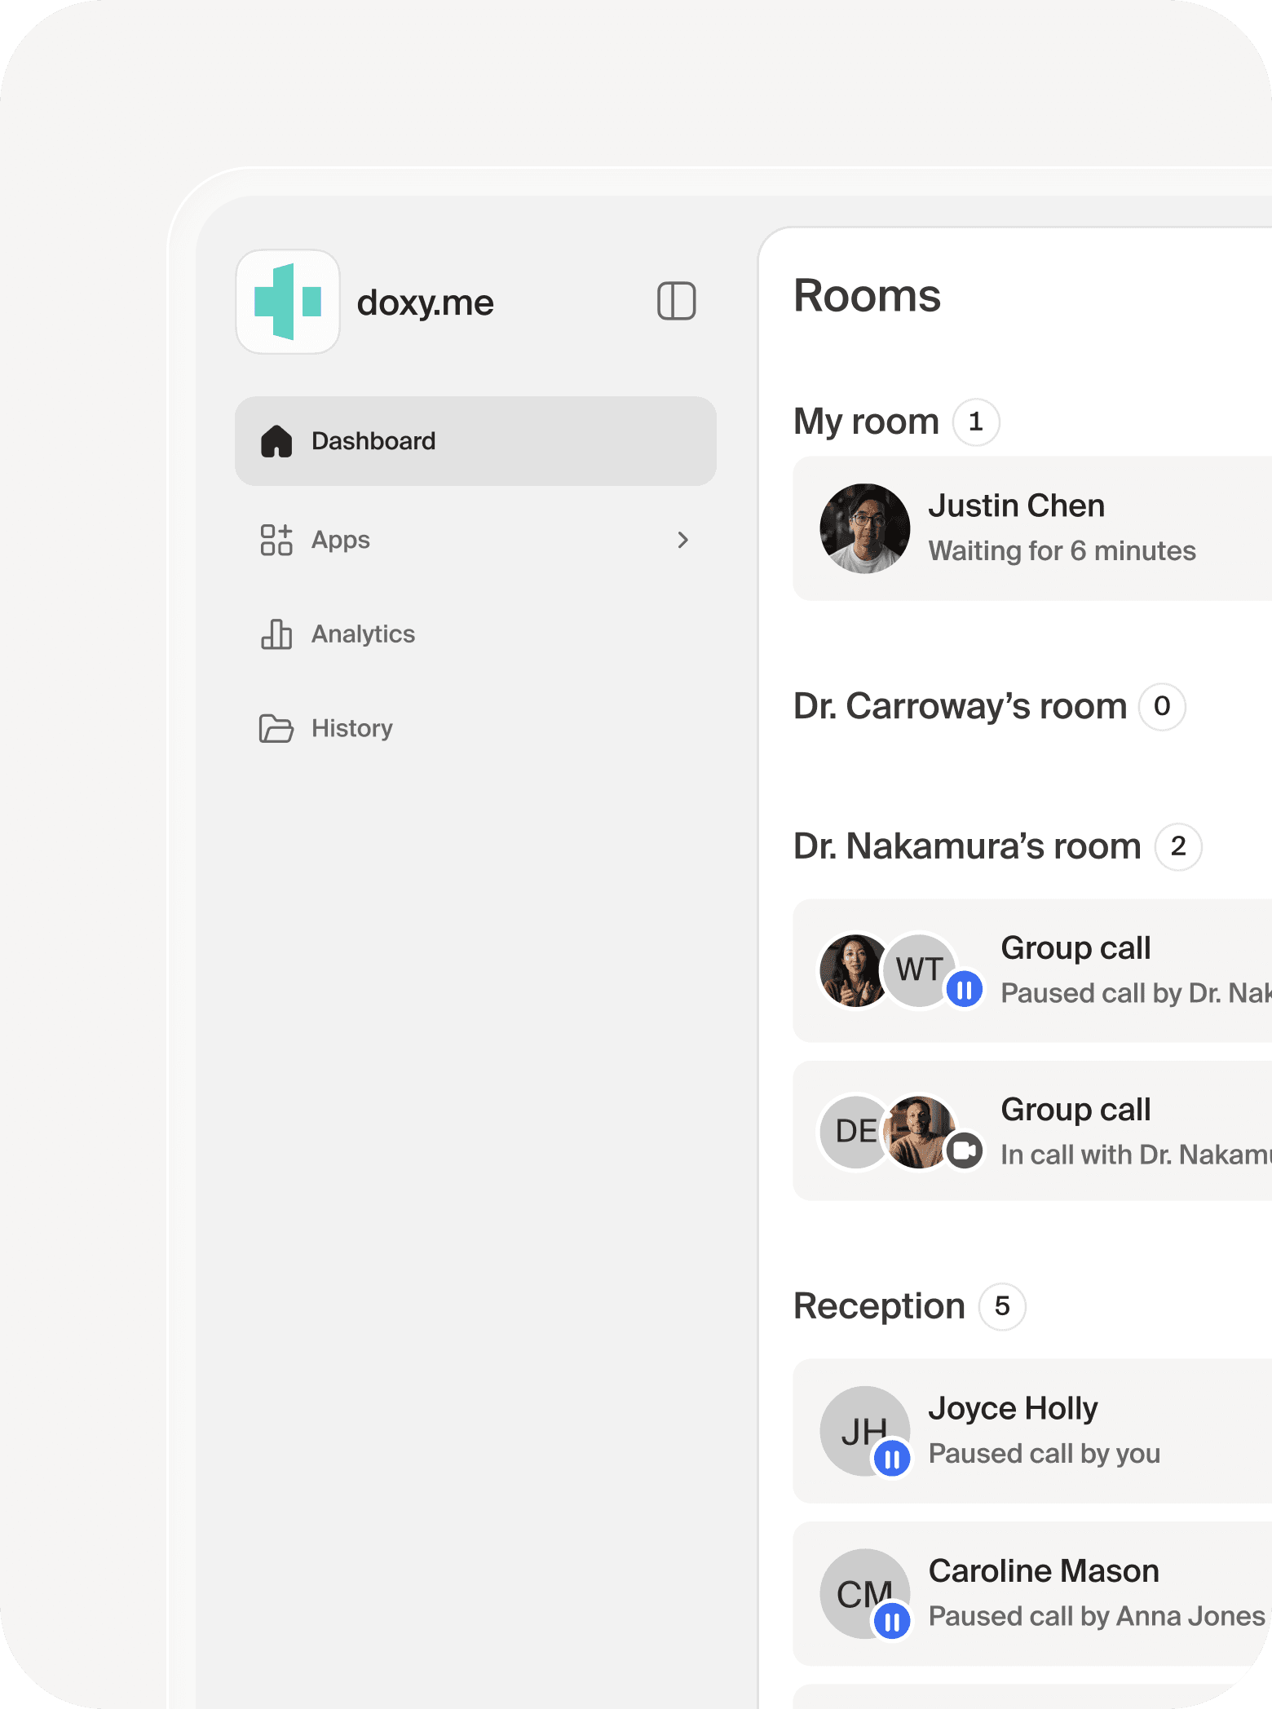Viewport: 1272px width, 1709px height.
Task: Click the Paused call by Anna Jones status
Action: tap(1097, 1616)
